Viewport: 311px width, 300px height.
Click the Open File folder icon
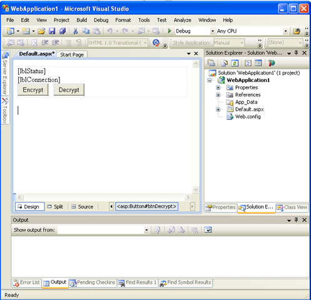coord(41,31)
